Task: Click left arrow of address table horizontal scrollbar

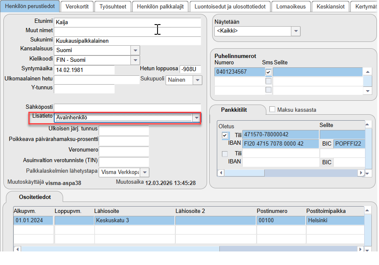Action: coord(17,249)
